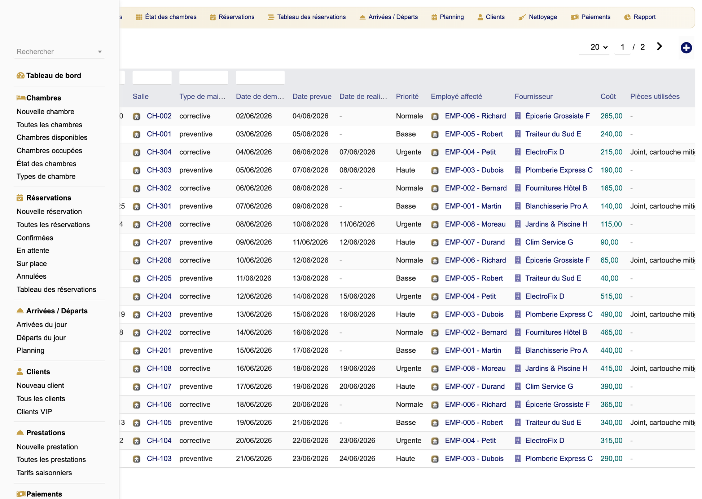The width and height of the screenshot is (702, 499).
Task: Sort by Priorité column header
Action: click(x=407, y=97)
